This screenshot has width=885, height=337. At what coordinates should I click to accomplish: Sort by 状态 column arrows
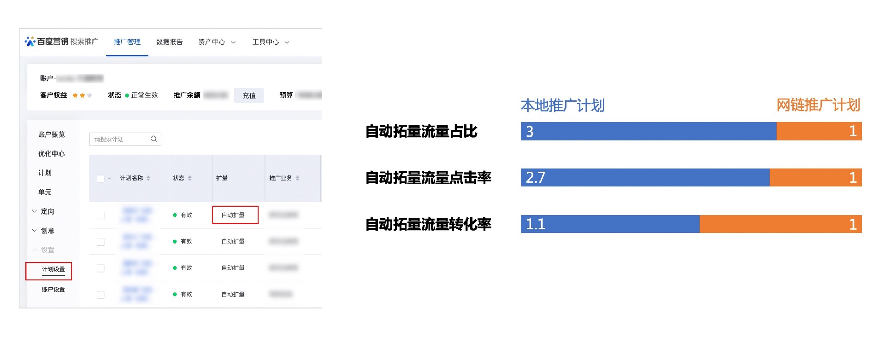pos(190,178)
